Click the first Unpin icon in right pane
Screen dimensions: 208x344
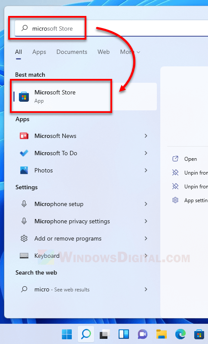175,173
